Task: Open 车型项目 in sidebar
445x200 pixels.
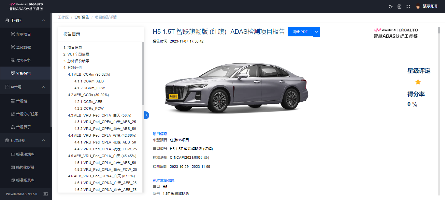Action: [25, 34]
